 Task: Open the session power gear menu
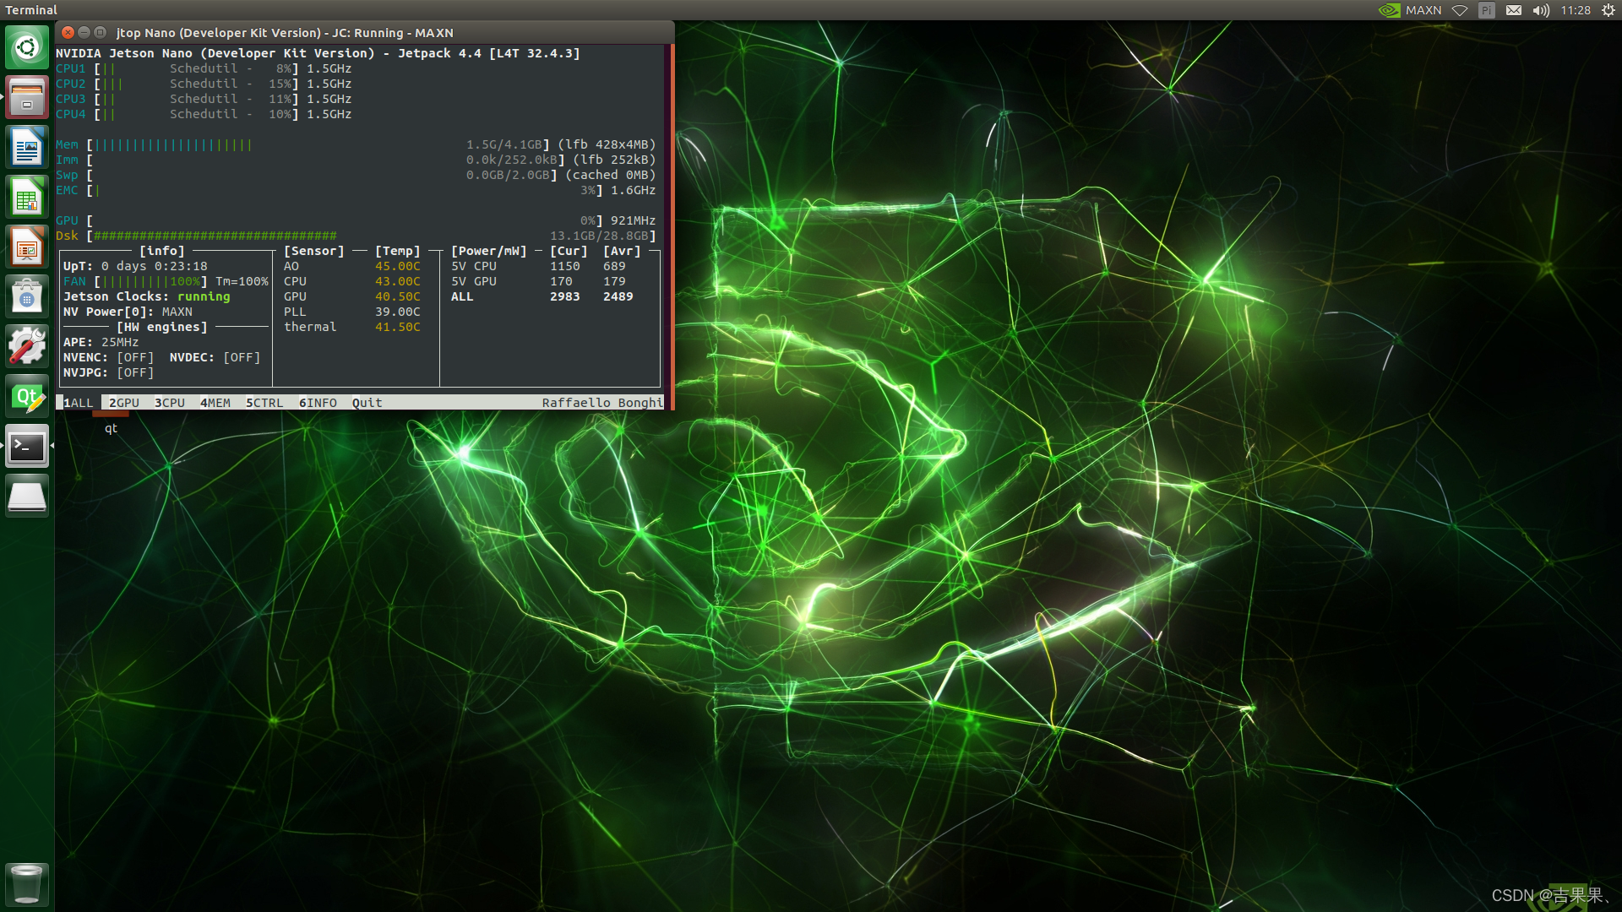tap(1608, 10)
